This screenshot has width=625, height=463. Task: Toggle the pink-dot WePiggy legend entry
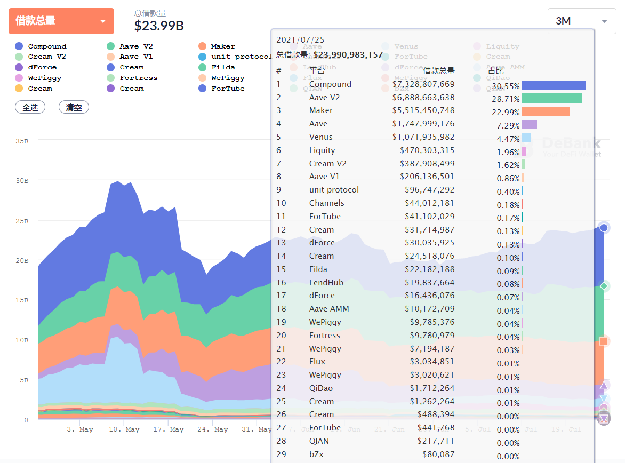click(38, 78)
